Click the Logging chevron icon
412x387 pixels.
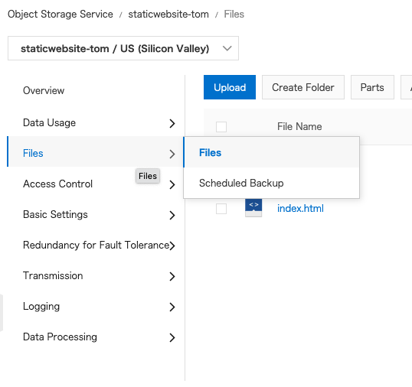pos(172,307)
